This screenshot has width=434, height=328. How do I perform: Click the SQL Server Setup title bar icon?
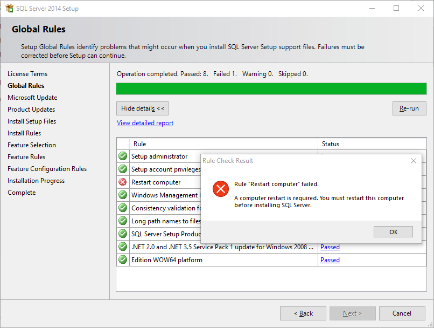(x=9, y=8)
